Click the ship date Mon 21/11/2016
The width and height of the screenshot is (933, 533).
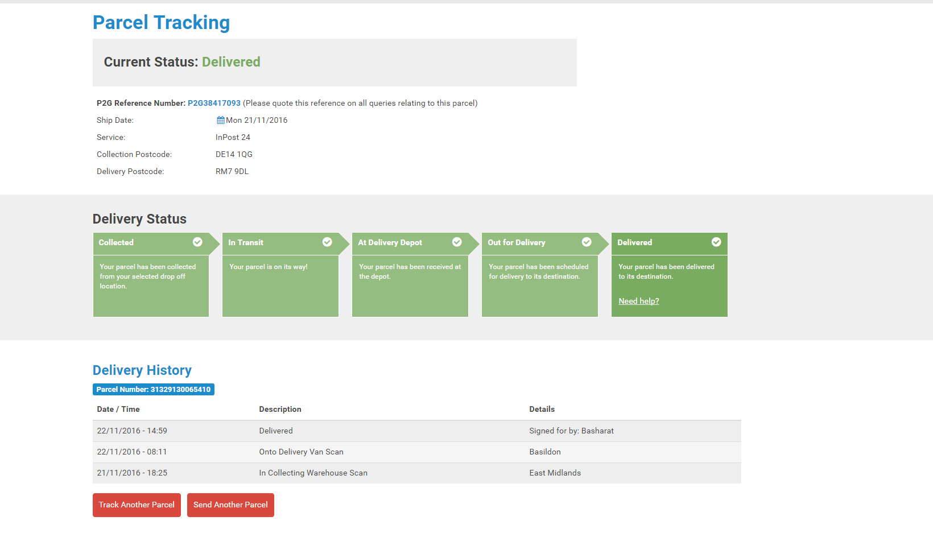click(257, 120)
